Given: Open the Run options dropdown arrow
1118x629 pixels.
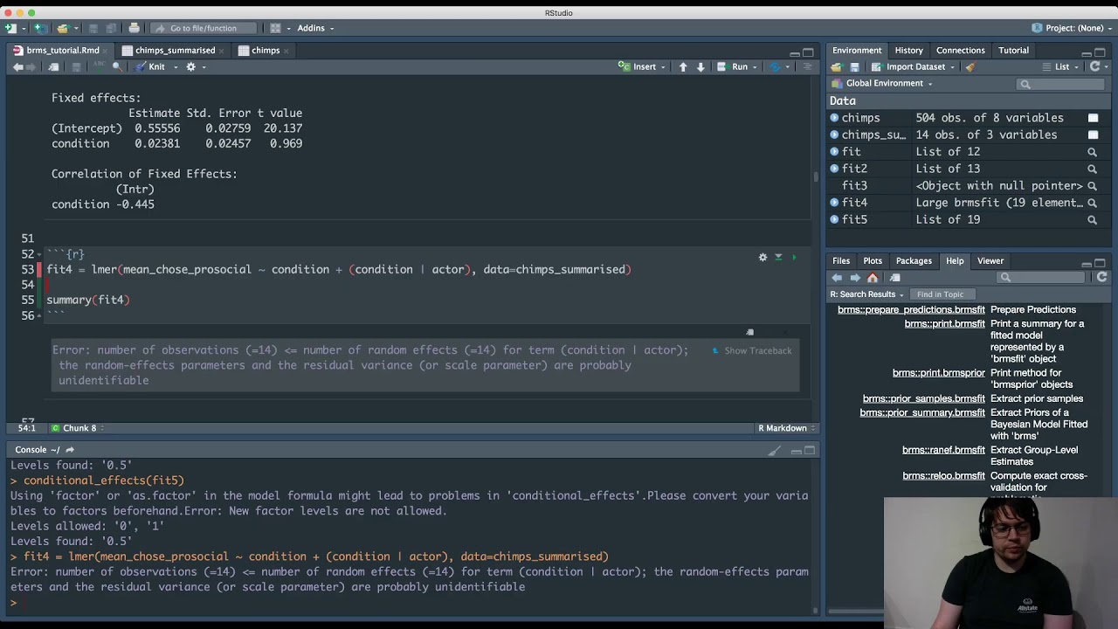Looking at the screenshot, I should click(x=756, y=67).
